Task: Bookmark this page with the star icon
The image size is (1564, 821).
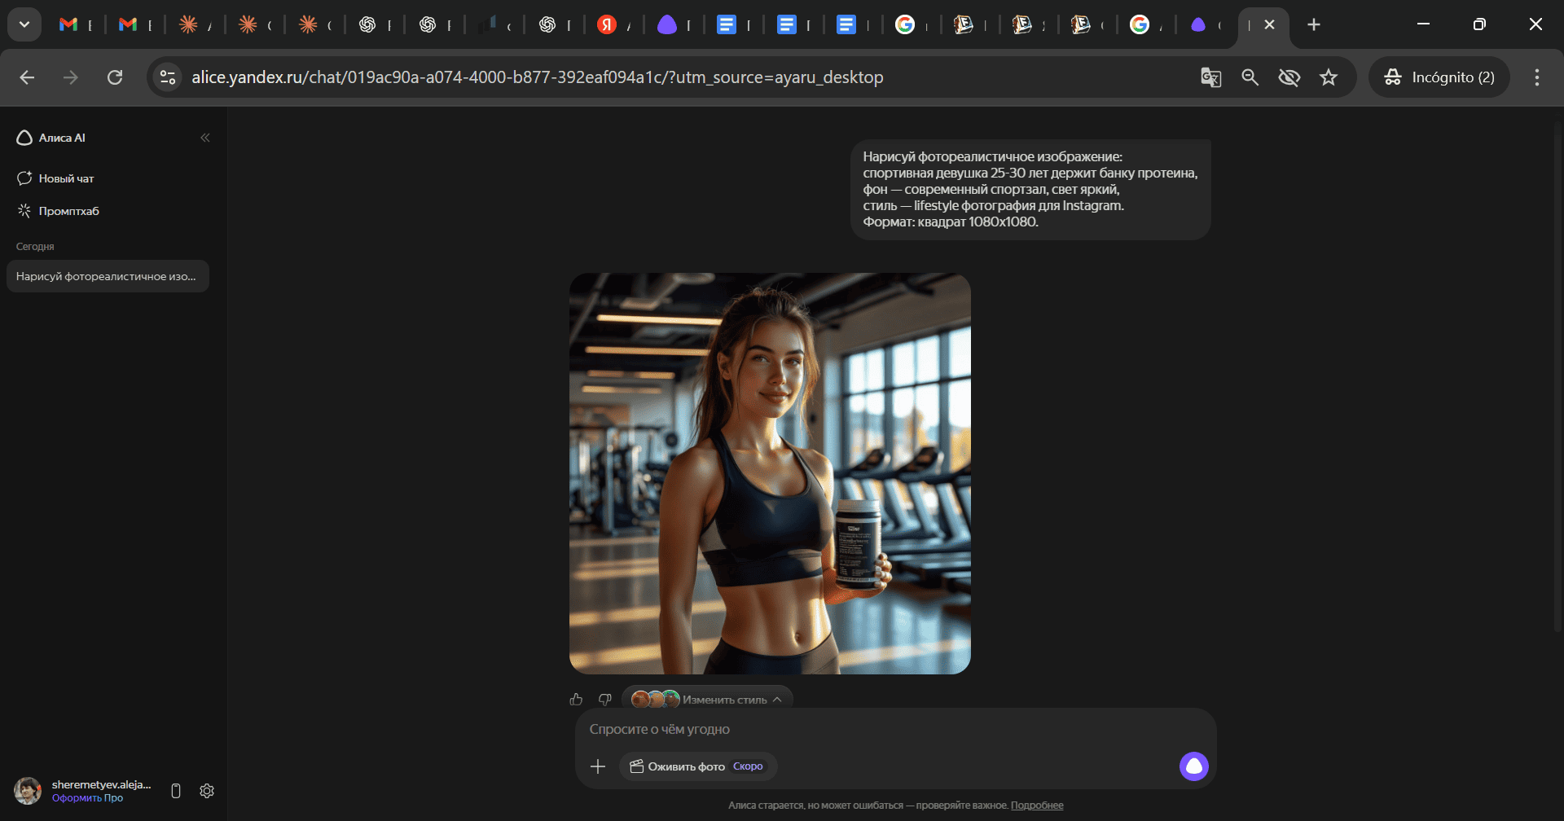Action: point(1329,77)
